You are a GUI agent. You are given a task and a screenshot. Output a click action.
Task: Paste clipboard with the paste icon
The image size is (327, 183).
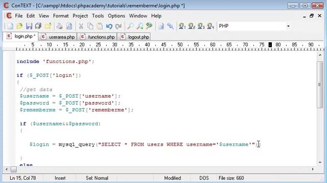(x=100, y=26)
